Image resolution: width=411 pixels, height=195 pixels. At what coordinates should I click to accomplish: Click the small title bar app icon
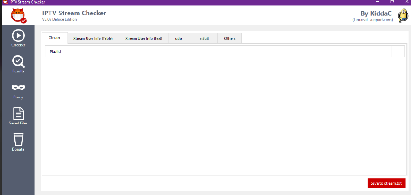4,2
